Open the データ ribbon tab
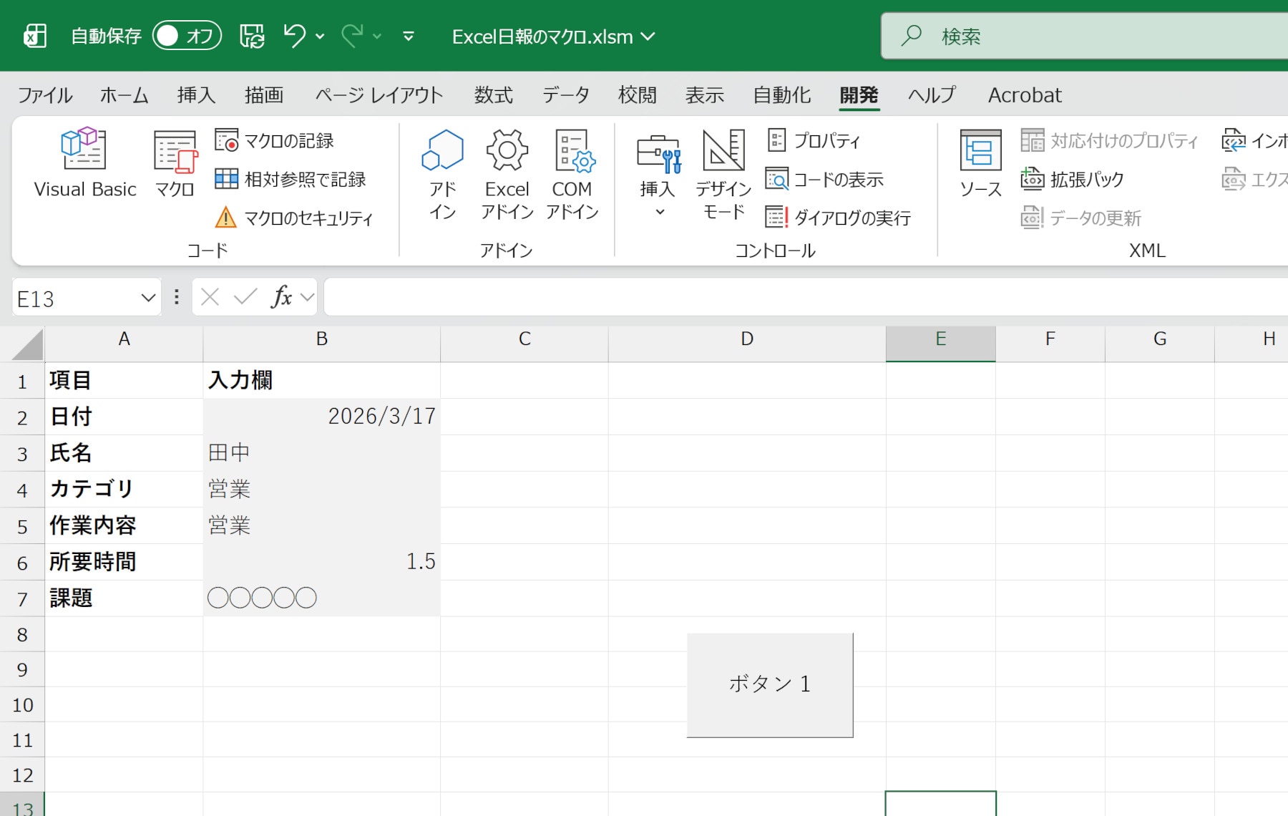This screenshot has width=1288, height=816. 565,95
